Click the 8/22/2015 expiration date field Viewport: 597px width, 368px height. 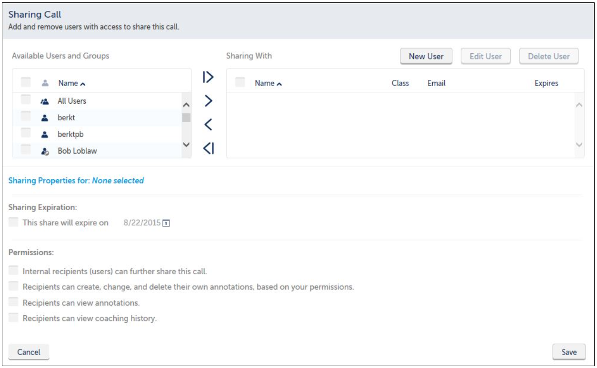(x=142, y=223)
